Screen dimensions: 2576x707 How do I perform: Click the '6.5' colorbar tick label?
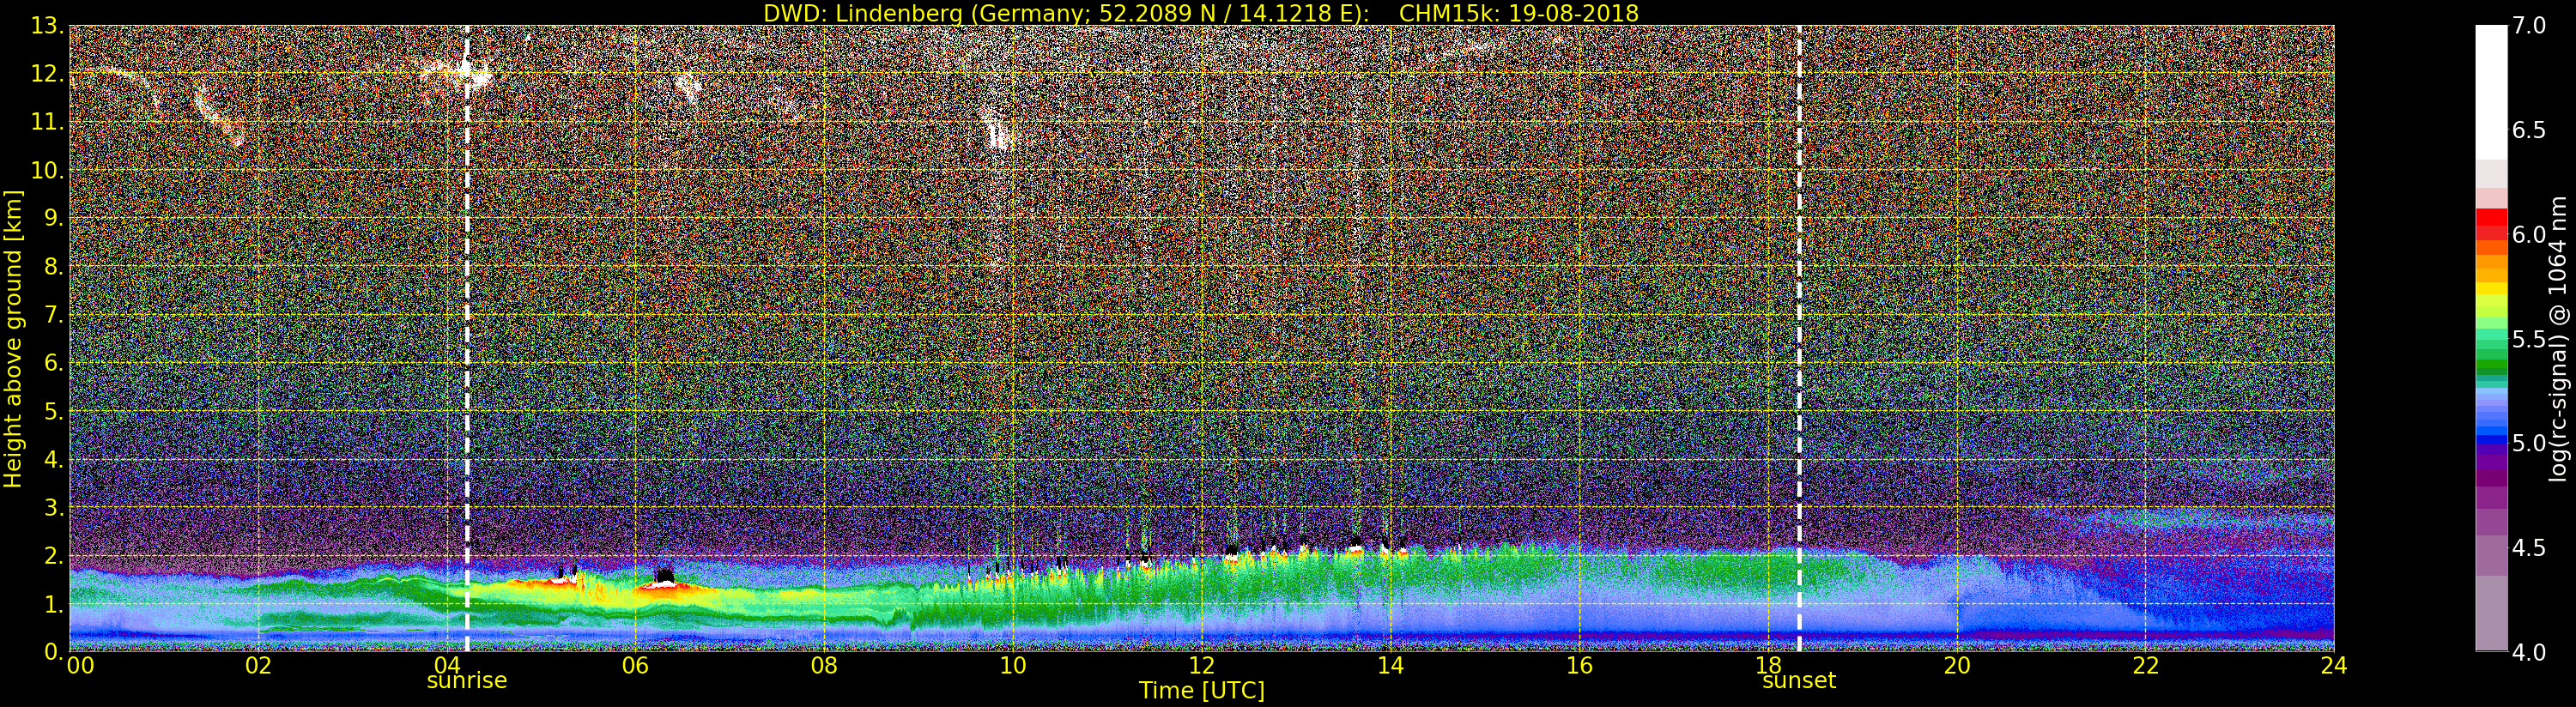2528,130
